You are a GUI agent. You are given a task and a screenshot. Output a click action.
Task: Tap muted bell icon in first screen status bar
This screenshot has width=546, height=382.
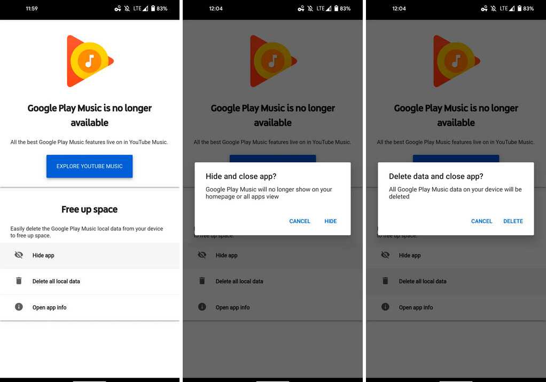pos(127,9)
